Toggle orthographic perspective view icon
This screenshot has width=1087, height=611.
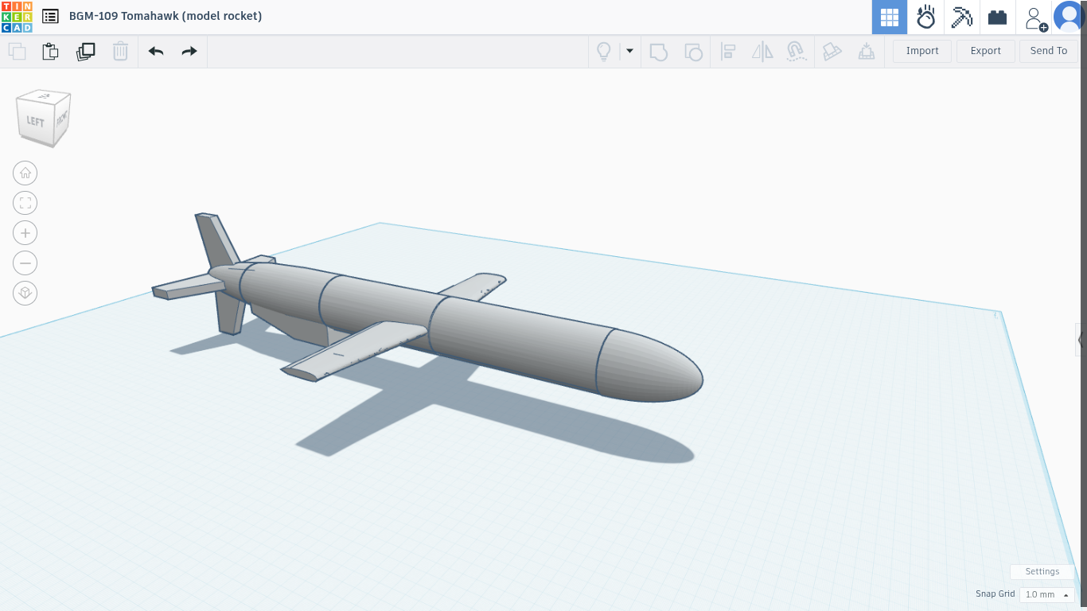coord(25,293)
